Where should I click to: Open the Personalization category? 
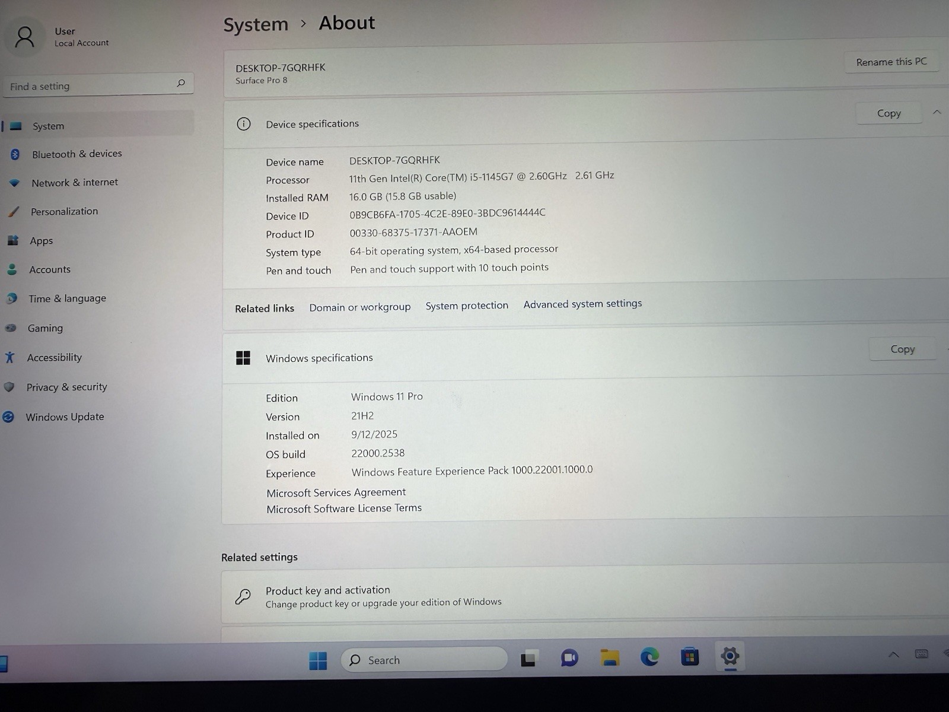[64, 211]
